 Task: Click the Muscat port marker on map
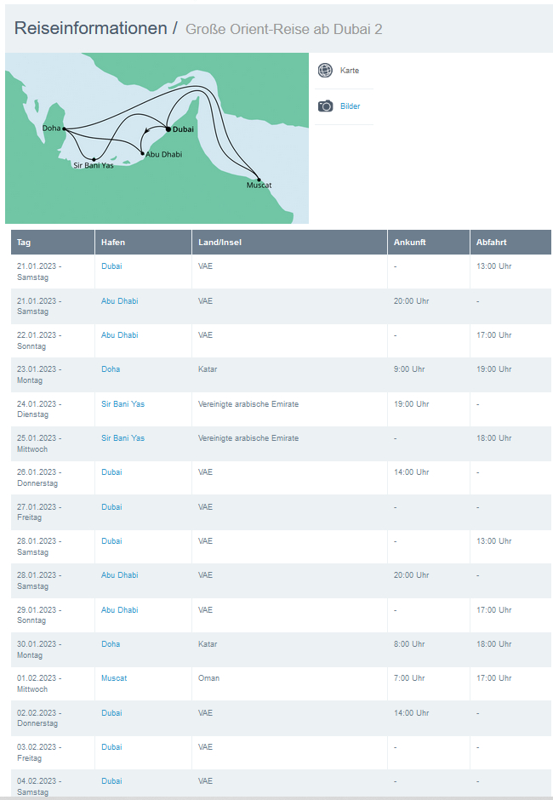pos(259,180)
